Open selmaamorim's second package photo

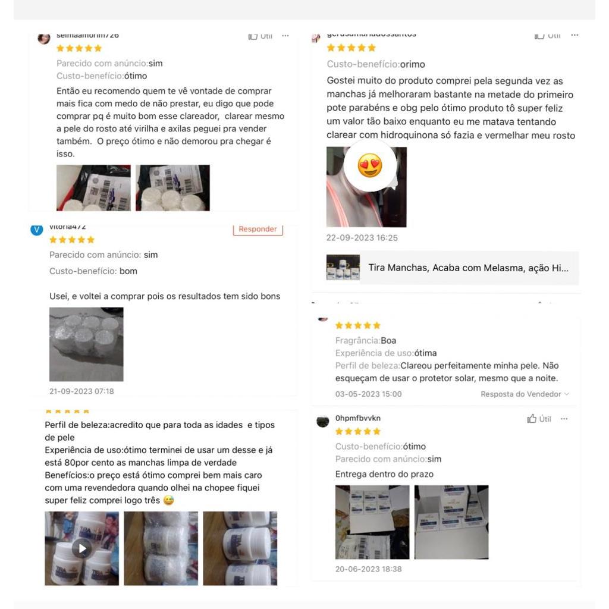tap(172, 188)
